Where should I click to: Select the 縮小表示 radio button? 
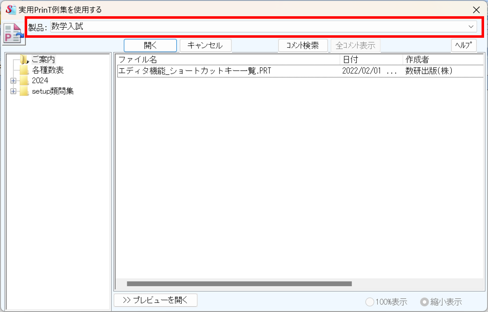[x=424, y=302]
